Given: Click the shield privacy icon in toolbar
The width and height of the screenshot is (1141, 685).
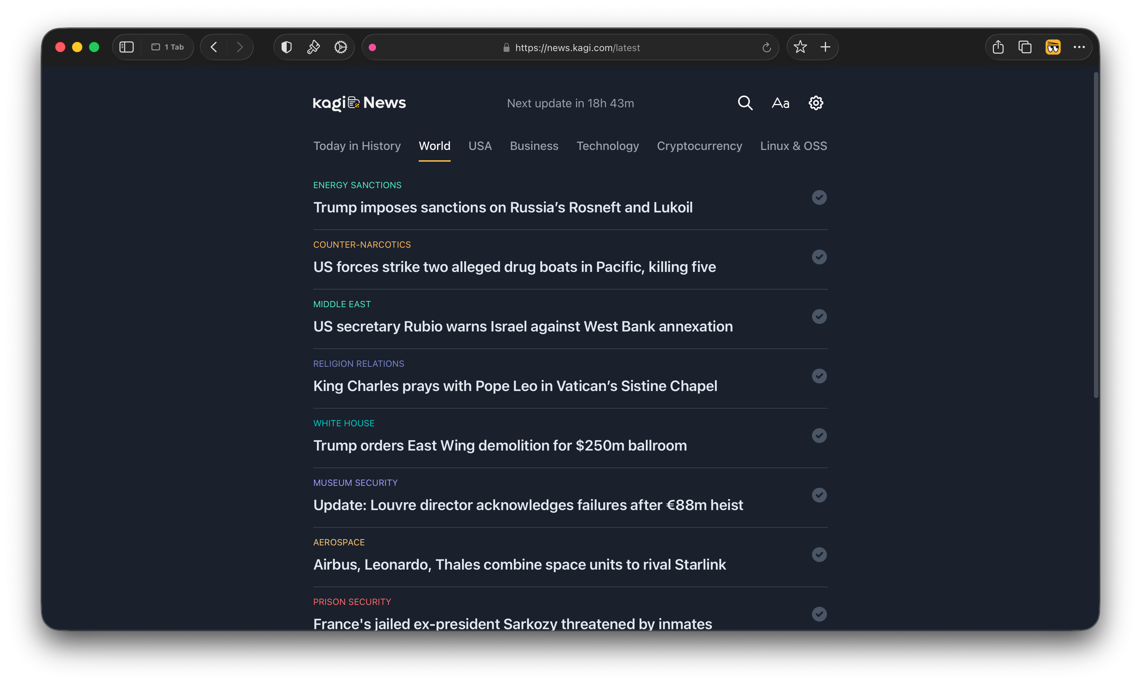Looking at the screenshot, I should pyautogui.click(x=286, y=47).
